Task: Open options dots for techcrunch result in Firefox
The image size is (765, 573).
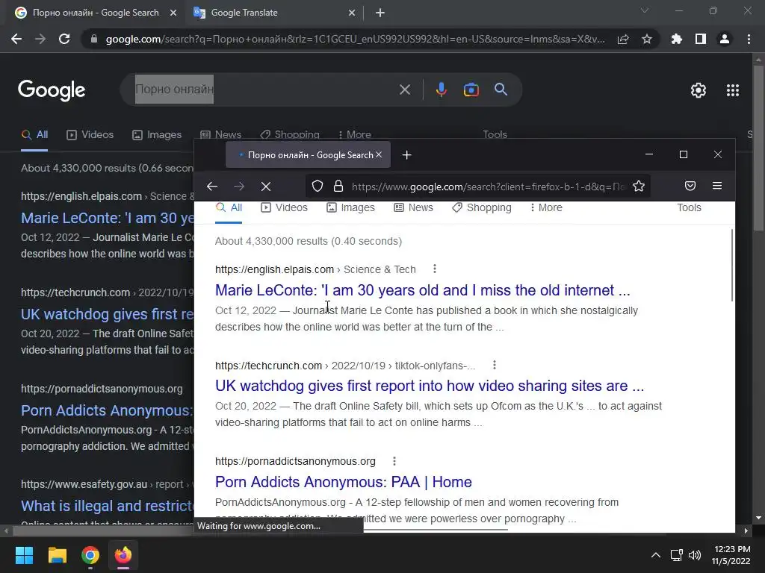Action: pos(495,365)
